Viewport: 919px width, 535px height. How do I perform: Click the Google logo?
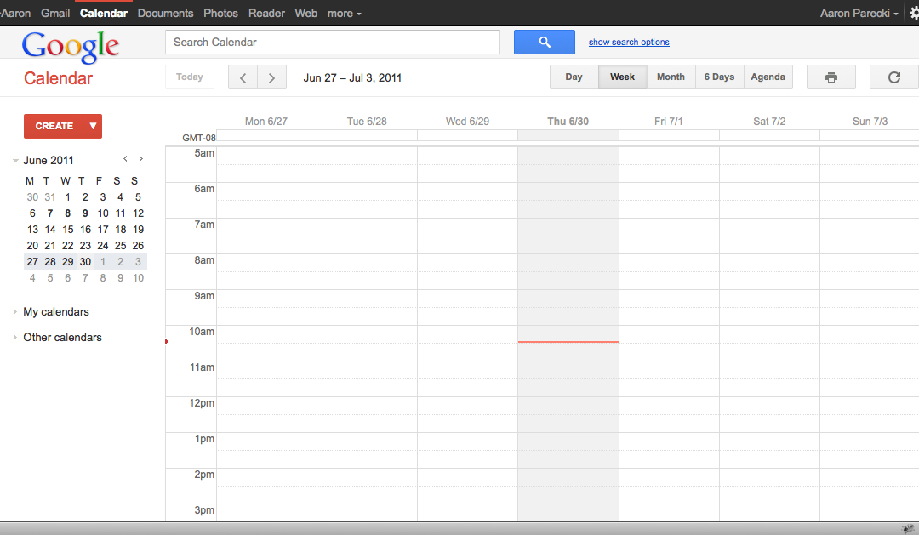71,46
